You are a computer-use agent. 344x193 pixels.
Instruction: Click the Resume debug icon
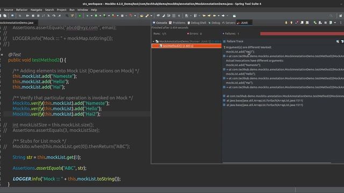pyautogui.click(x=27, y=16)
